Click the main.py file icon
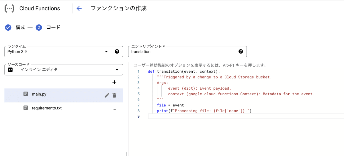 point(26,94)
